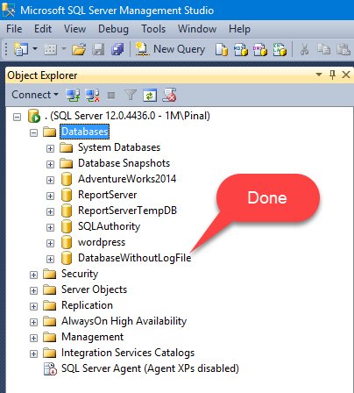
Task: Select the System Databases tree item
Action: click(119, 147)
